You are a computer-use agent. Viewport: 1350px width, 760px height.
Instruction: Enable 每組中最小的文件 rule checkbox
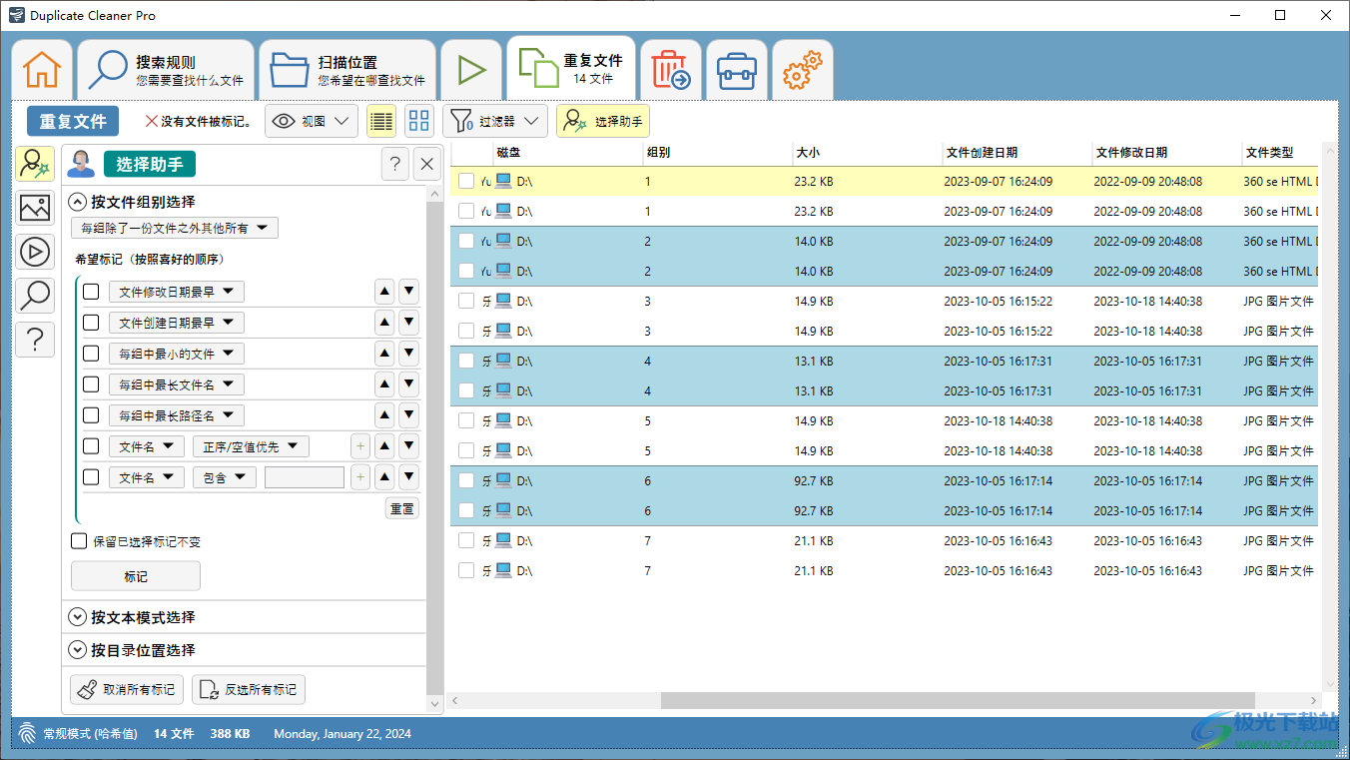click(x=91, y=354)
